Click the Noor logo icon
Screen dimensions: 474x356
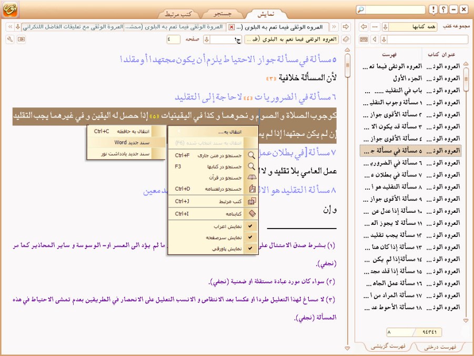coord(10,9)
